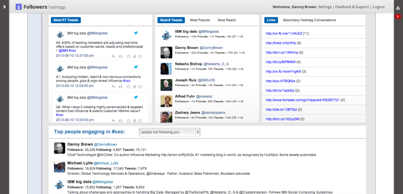Click Twitter bird on the Q4 tweet
This screenshot has width=403, height=194.
(x=136, y=97)
